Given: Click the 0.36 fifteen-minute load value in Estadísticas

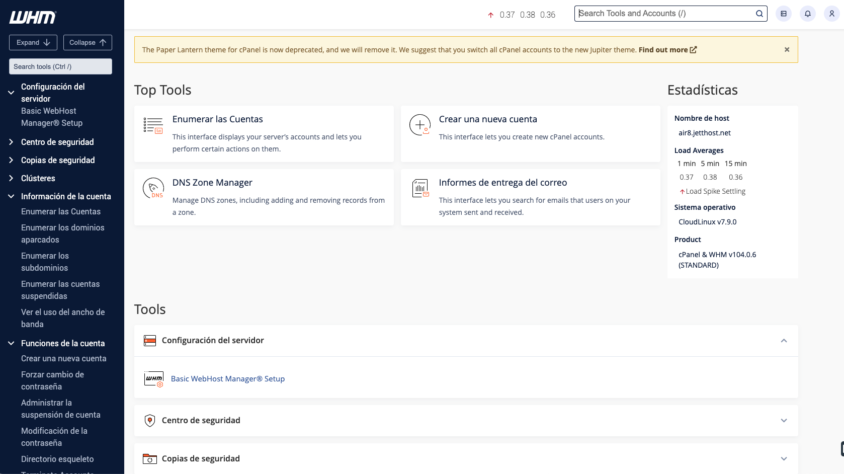Looking at the screenshot, I should click(735, 177).
